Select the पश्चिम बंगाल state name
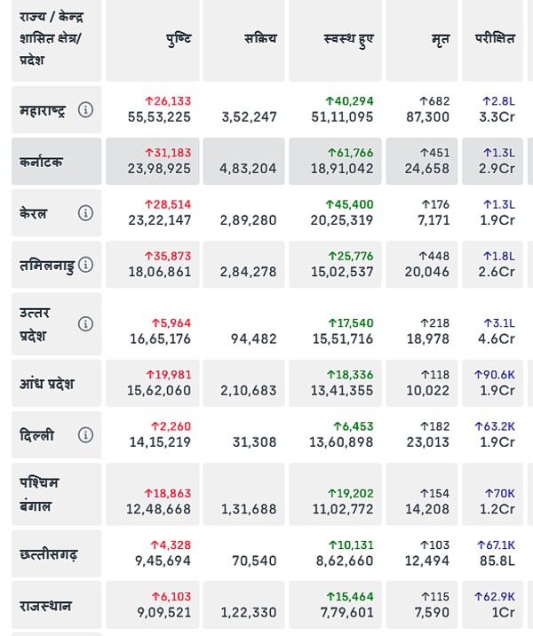This screenshot has height=636, width=533. tap(40, 494)
